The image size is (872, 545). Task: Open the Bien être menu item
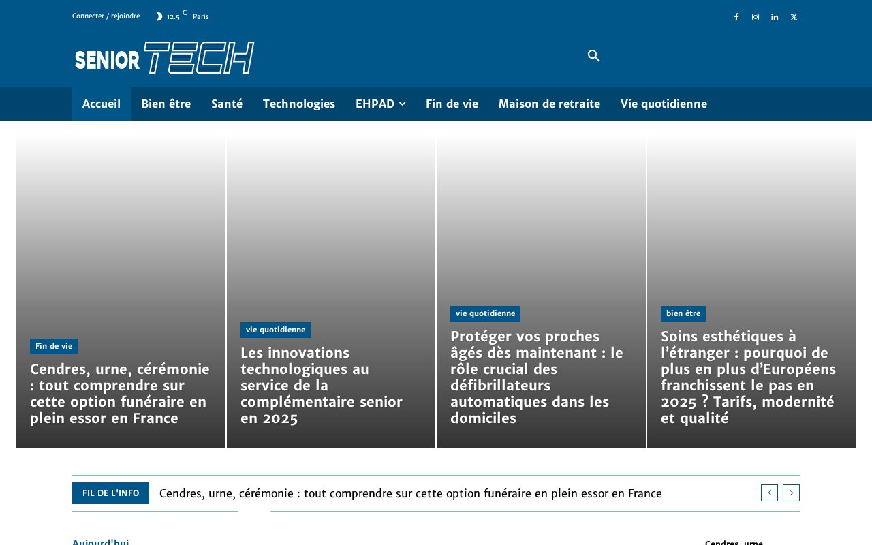(x=166, y=104)
